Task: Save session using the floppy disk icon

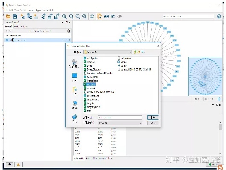Action: point(15,16)
